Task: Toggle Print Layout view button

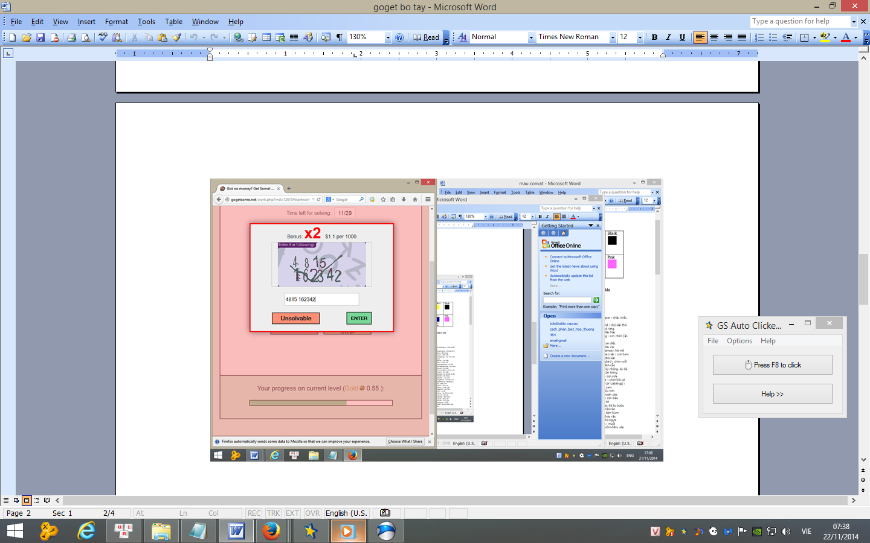Action: coord(26,500)
